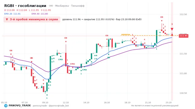Click the PANOVQ_TRADE channel name
This screenshot has height=109, width=195.
(x=20, y=106)
